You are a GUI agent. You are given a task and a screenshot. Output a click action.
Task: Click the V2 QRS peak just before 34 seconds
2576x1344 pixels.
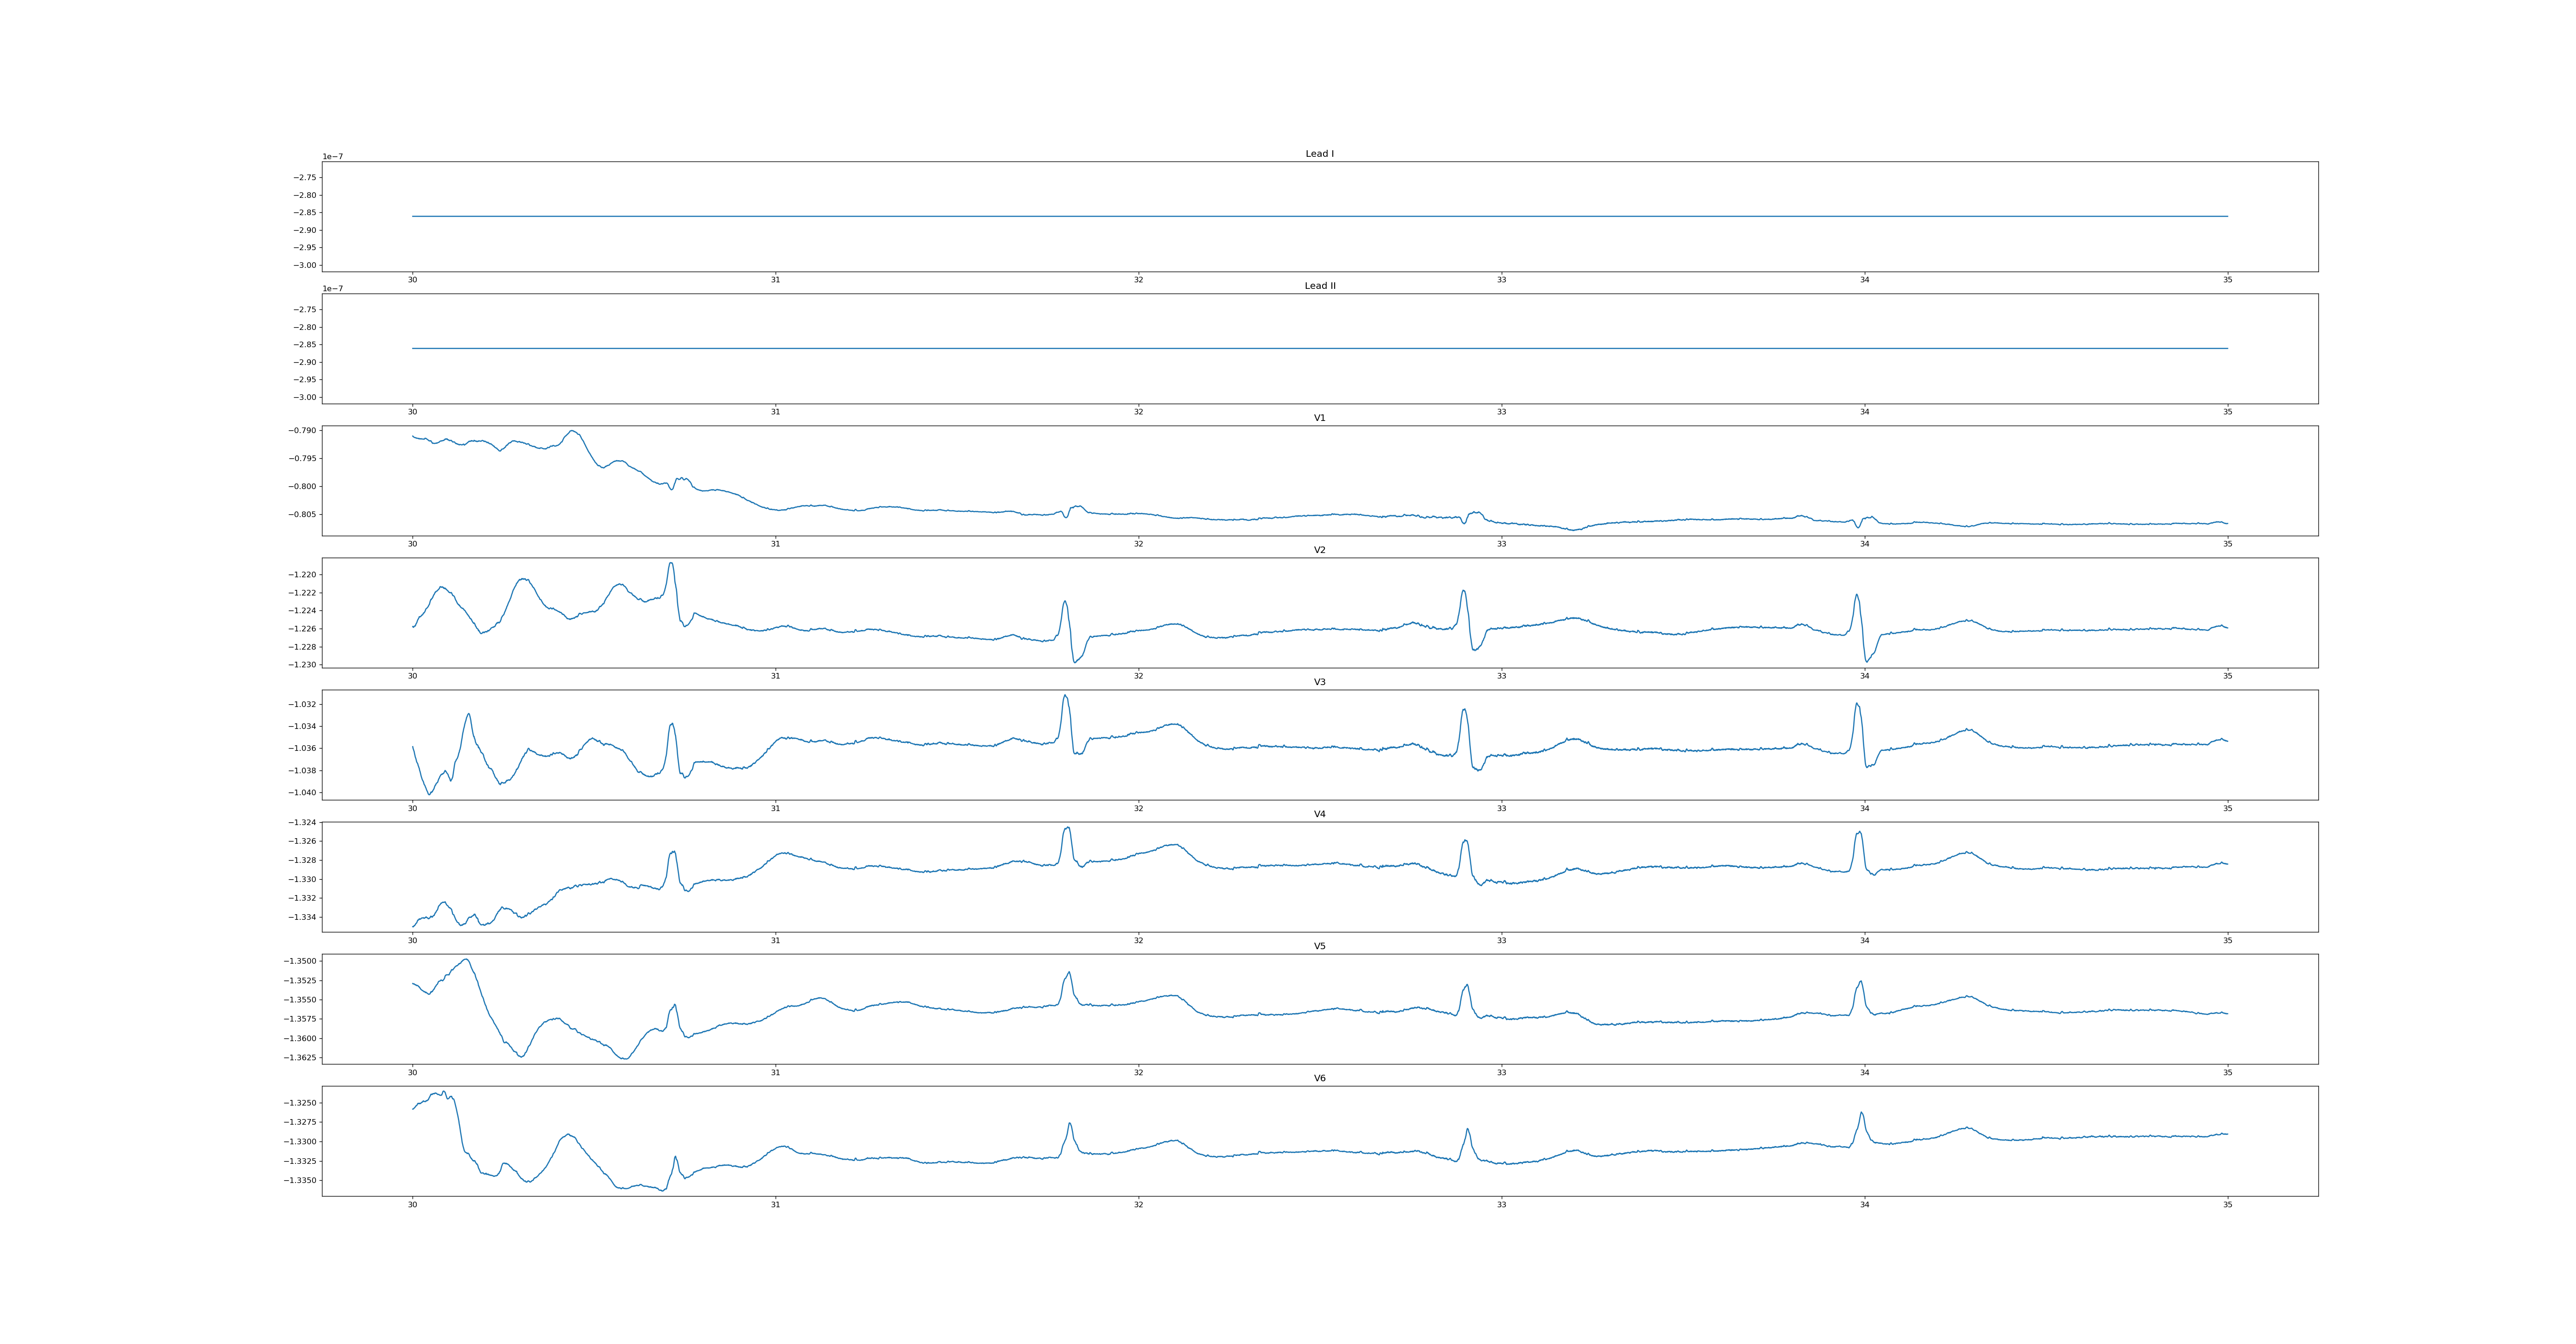click(1856, 595)
